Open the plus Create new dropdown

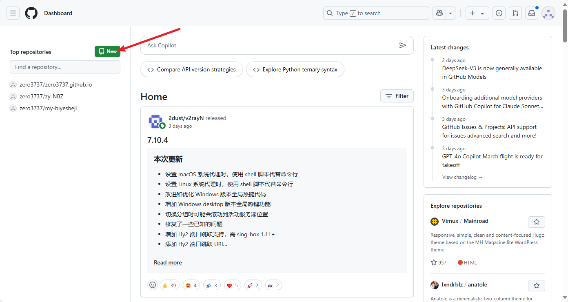click(477, 13)
